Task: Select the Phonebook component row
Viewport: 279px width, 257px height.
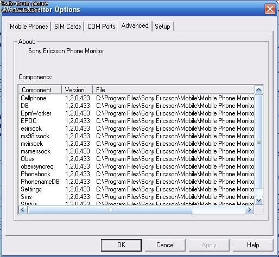Action: 137,174
